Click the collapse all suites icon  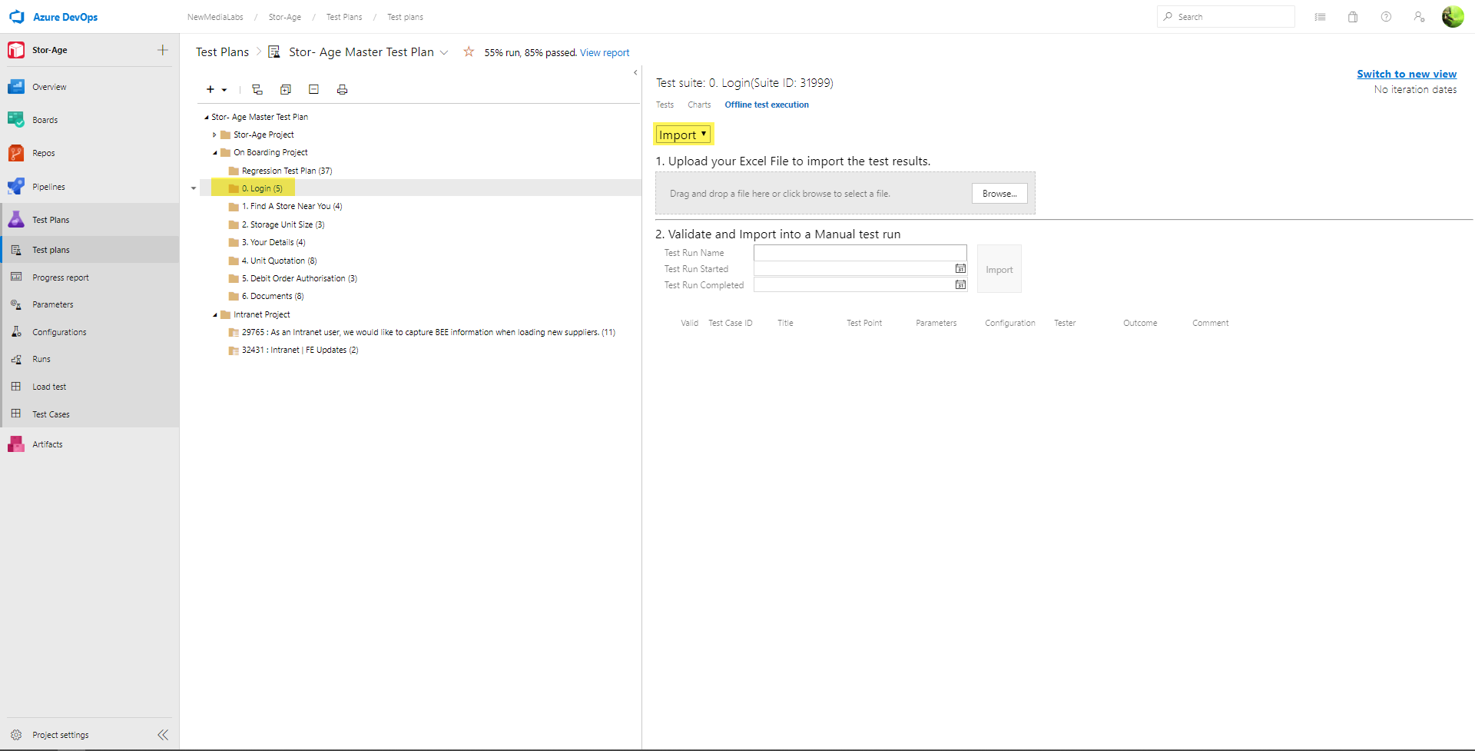tap(313, 90)
